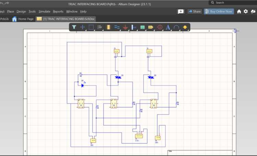
Task: Click the Place Part component icon
Action: click(108, 27)
